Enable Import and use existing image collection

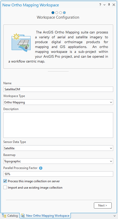(x=5, y=188)
